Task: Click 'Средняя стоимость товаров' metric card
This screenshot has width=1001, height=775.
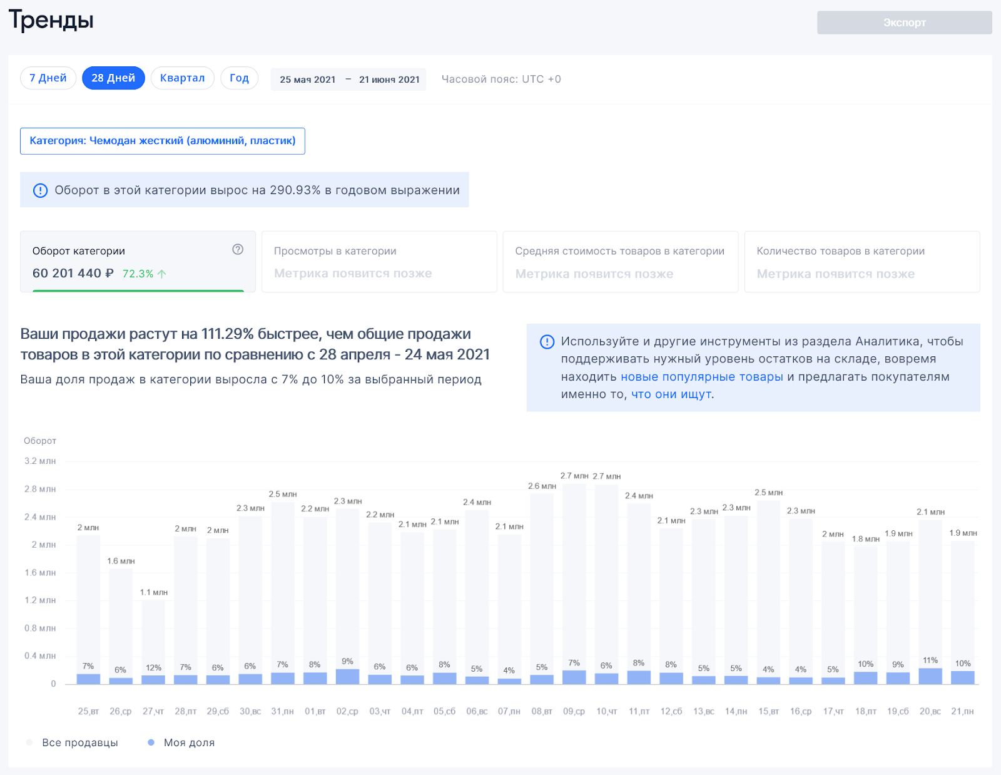Action: tap(621, 262)
